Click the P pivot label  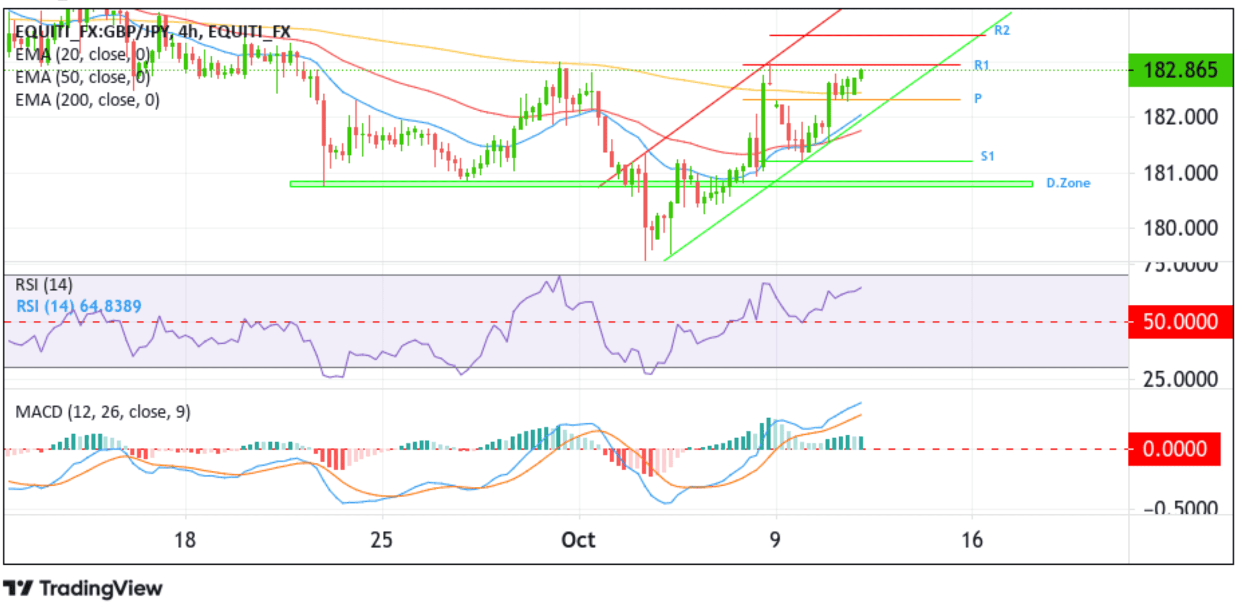[x=978, y=99]
